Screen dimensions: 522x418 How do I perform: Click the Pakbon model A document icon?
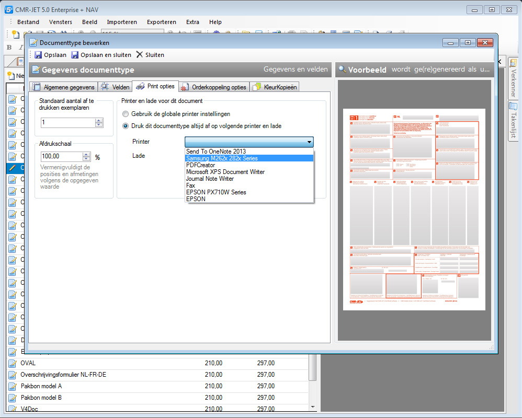pyautogui.click(x=13, y=386)
